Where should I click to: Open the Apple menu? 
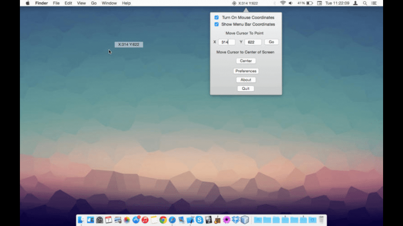point(27,3)
